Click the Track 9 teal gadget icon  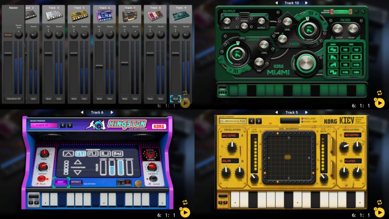tap(181, 16)
